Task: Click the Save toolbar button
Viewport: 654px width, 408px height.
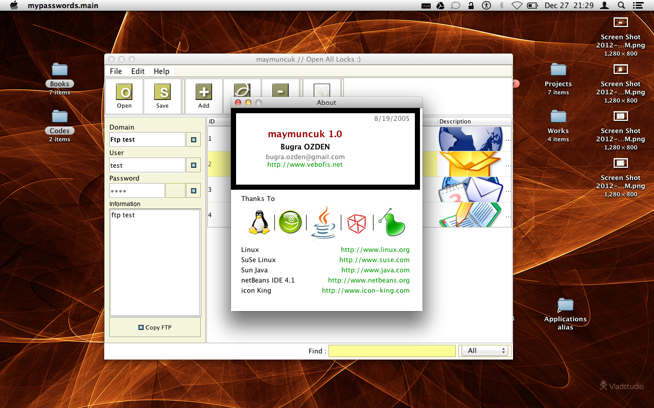Action: [x=162, y=96]
